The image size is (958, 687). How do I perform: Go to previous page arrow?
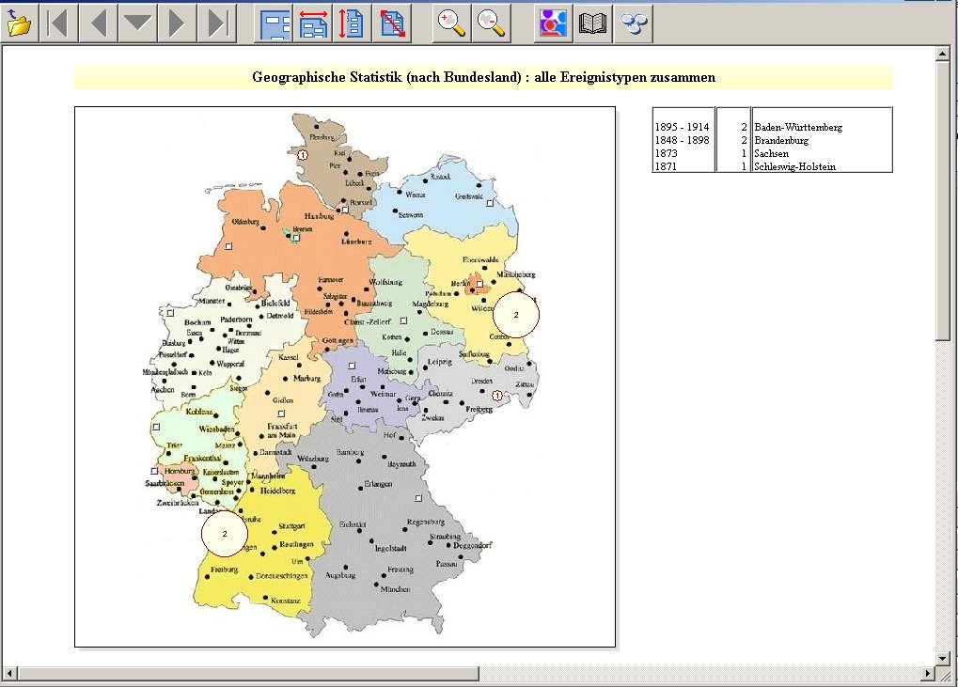pyautogui.click(x=98, y=23)
